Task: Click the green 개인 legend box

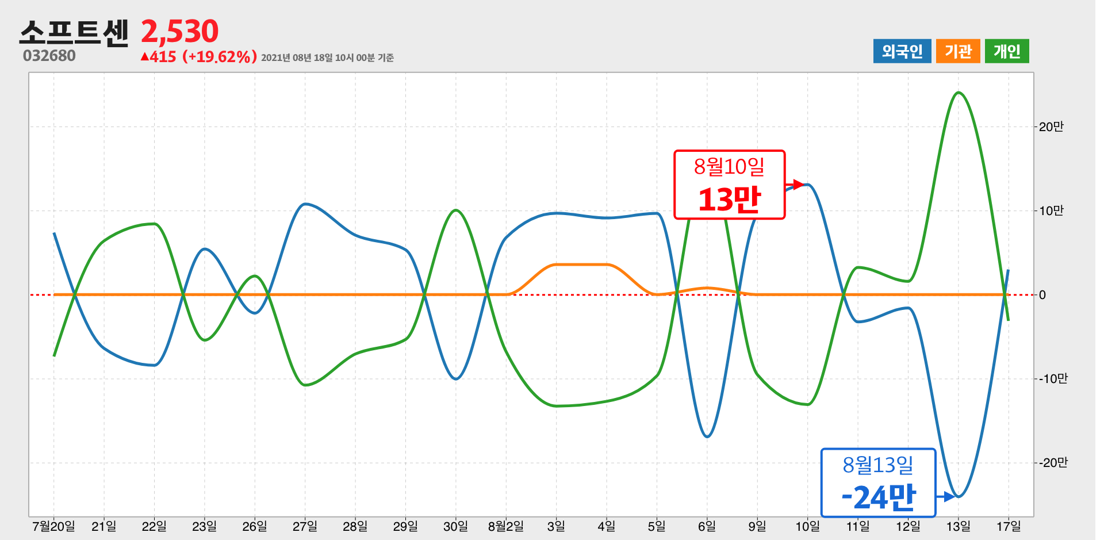Action: point(1006,51)
